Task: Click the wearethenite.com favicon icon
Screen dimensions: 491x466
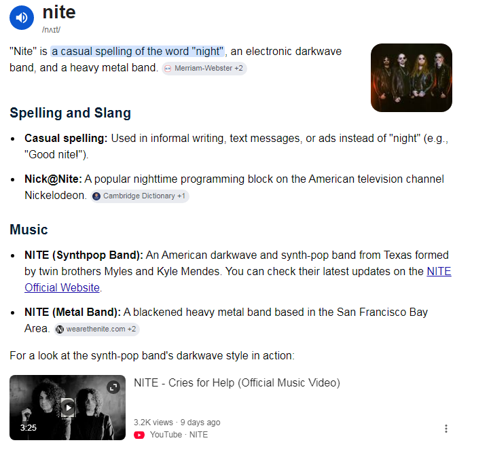Action: 60,329
